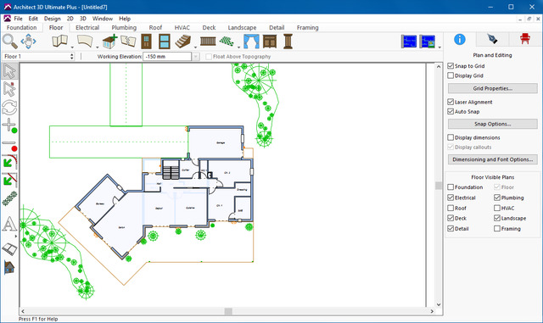Choose the edit points arrow tool

point(9,89)
